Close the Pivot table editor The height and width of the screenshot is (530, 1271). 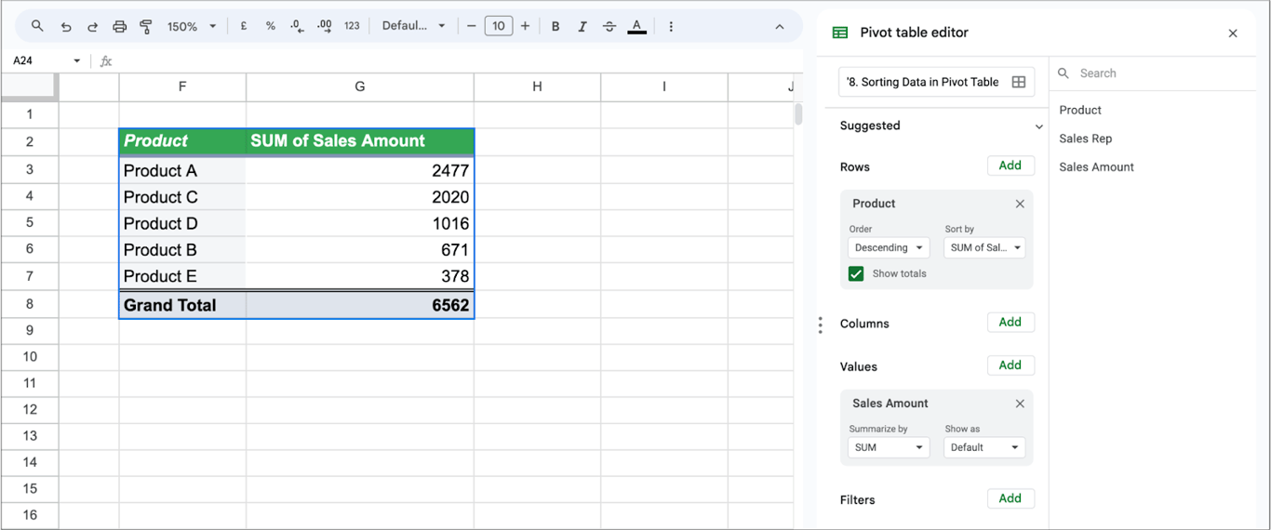pyautogui.click(x=1233, y=33)
